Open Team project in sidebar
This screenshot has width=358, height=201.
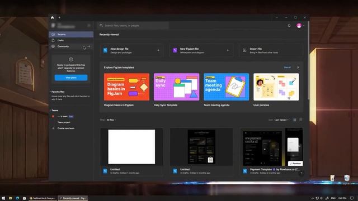point(64,122)
